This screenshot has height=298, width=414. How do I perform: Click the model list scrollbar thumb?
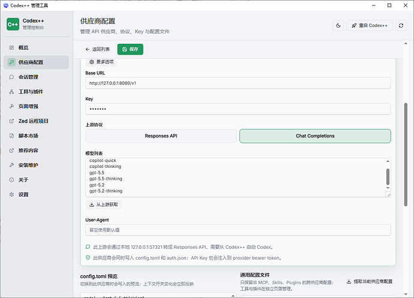388,177
